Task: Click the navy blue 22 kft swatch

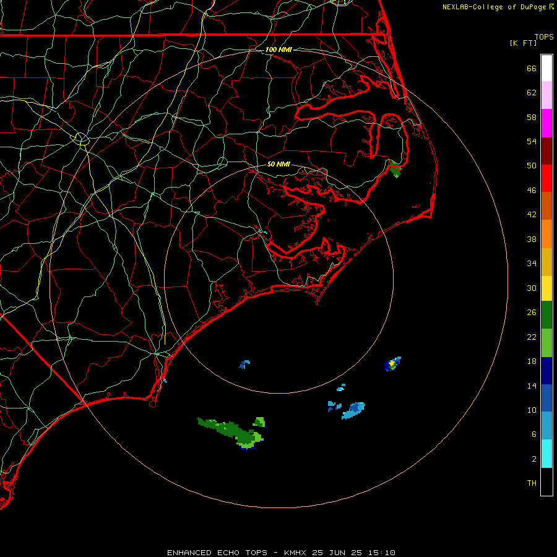Action: click(x=546, y=371)
